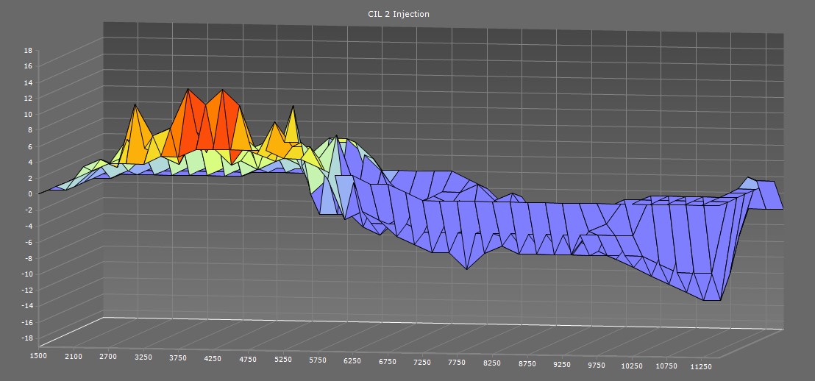Click the x-axis label 8750
Viewport: 815px width, 381px height.
(527, 363)
